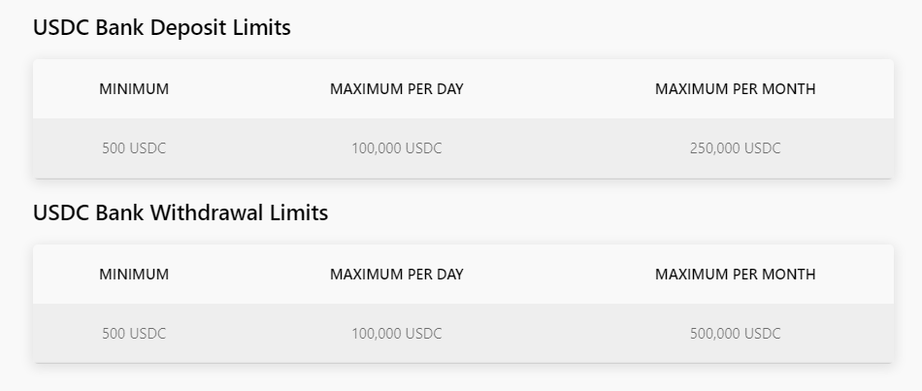Screen dimensions: 922x391
Task: Click the 500 USDC deposit minimum value
Action: coord(134,148)
